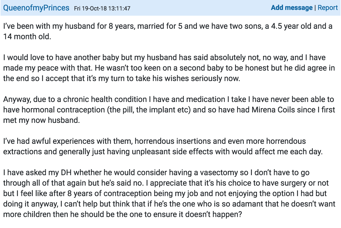Image resolution: width=341 pixels, height=228 pixels.
Task: Click the Fri 19-Oct-18 13:11:47 timestamp
Action: (102, 8)
